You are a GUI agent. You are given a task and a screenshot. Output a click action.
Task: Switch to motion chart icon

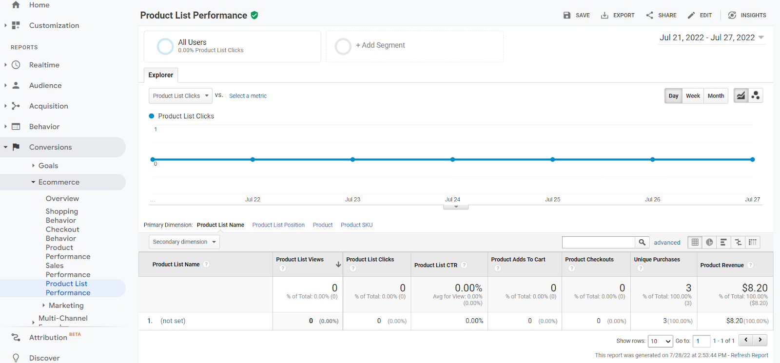click(x=756, y=96)
